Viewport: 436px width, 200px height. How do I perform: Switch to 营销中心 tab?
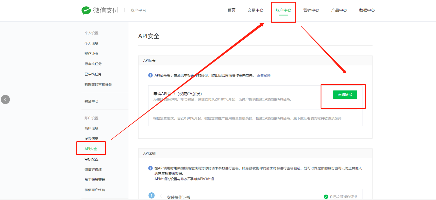[x=311, y=10]
